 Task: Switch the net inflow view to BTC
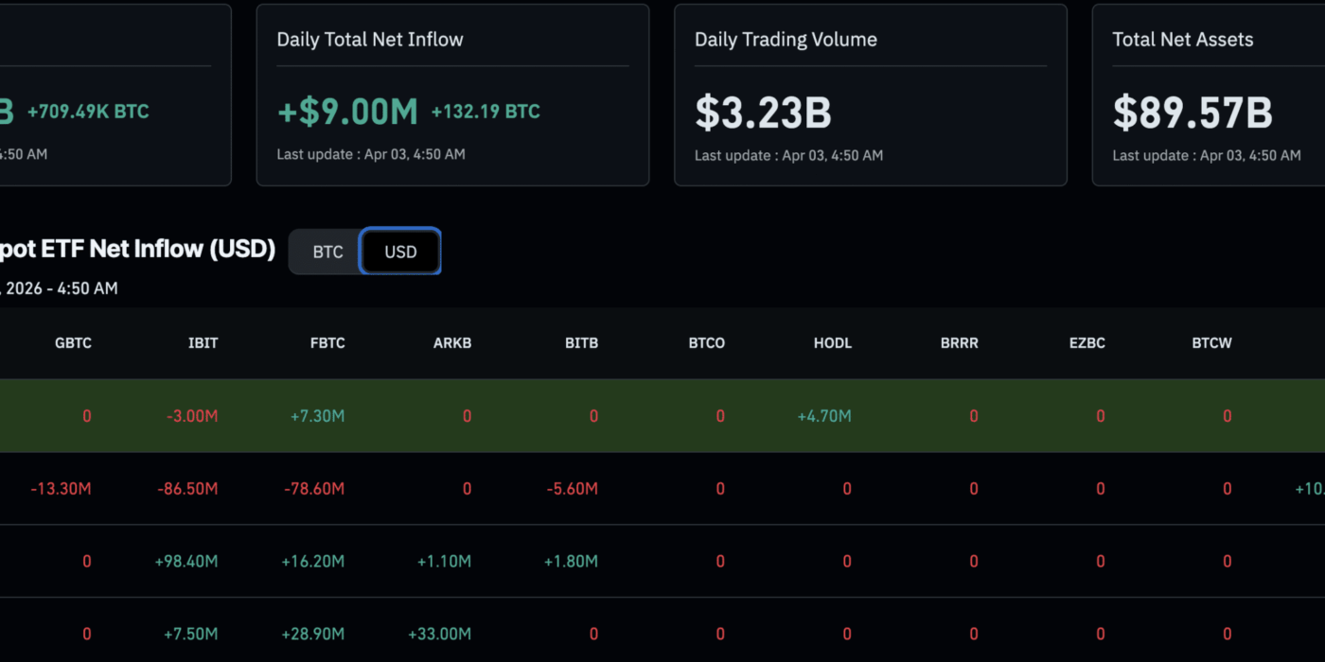coord(327,253)
